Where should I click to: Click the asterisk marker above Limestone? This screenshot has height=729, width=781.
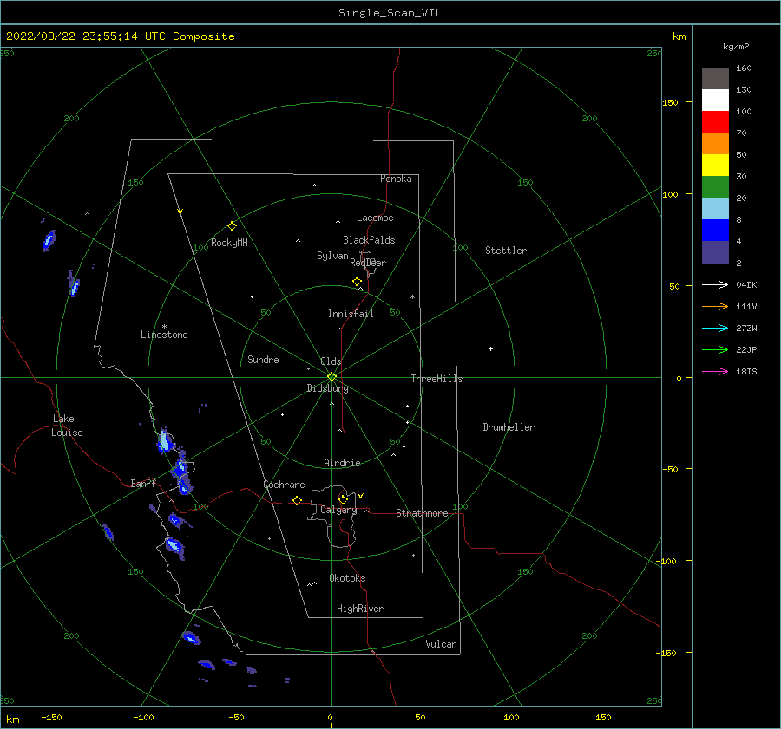(x=164, y=327)
